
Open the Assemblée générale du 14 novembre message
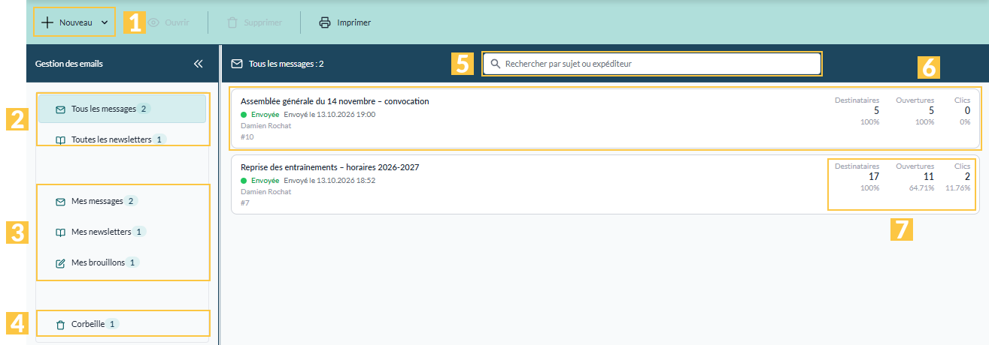coord(605,118)
